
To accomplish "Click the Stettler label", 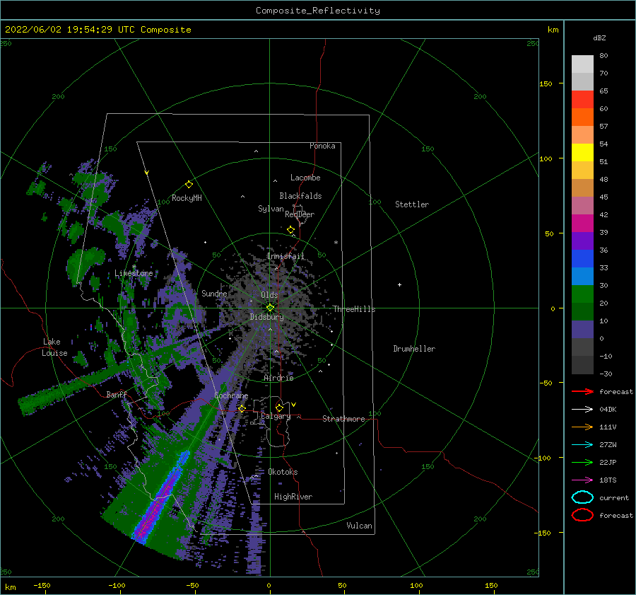I will pos(412,204).
